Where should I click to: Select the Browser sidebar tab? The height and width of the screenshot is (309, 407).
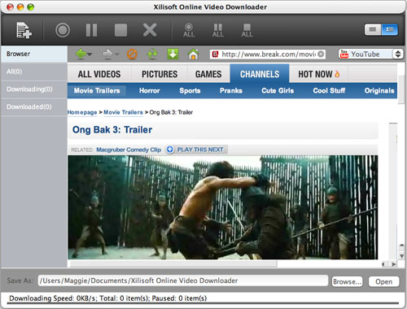tap(34, 54)
